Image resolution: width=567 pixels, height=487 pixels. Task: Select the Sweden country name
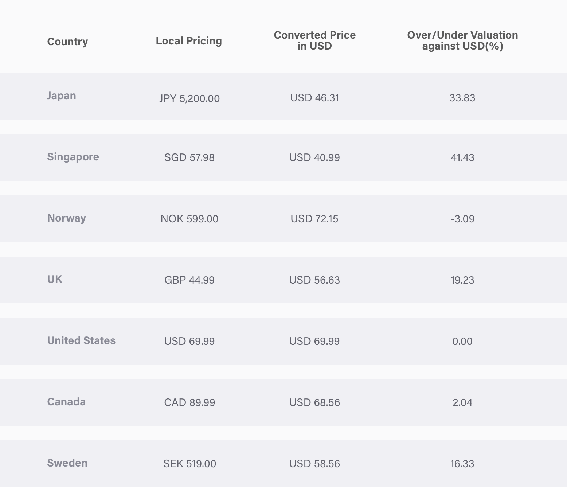[x=67, y=463]
